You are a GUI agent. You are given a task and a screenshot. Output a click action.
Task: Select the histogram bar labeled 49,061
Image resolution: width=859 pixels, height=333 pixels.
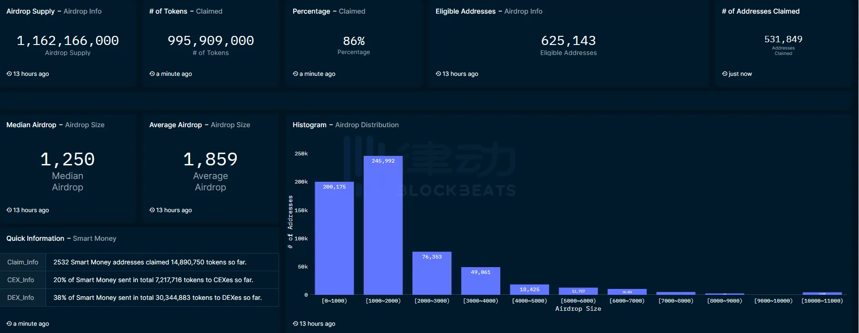[x=480, y=281]
